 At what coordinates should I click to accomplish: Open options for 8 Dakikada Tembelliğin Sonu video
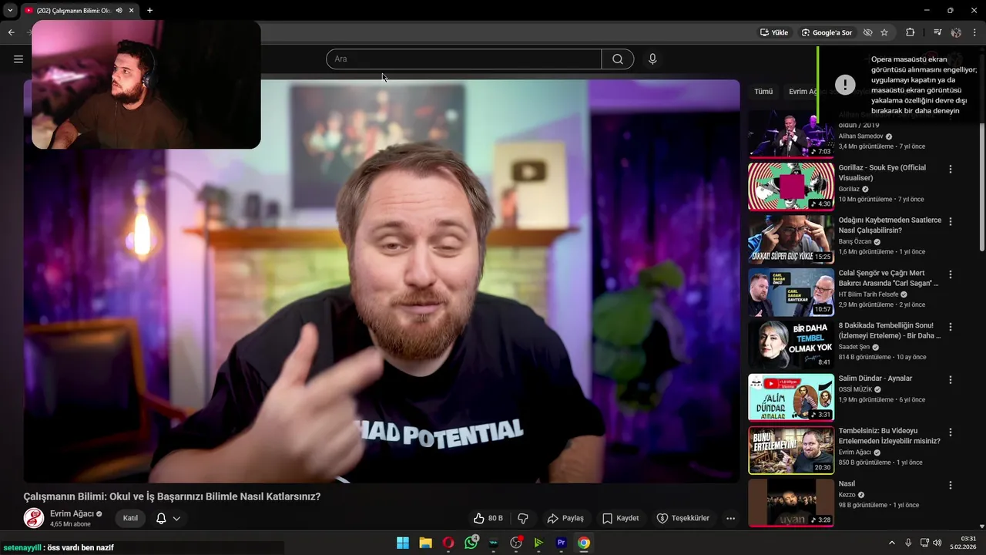(951, 326)
